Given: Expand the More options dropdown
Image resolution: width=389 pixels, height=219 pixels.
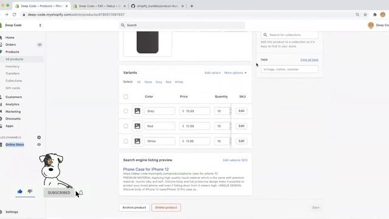Looking at the screenshot, I should click(235, 73).
